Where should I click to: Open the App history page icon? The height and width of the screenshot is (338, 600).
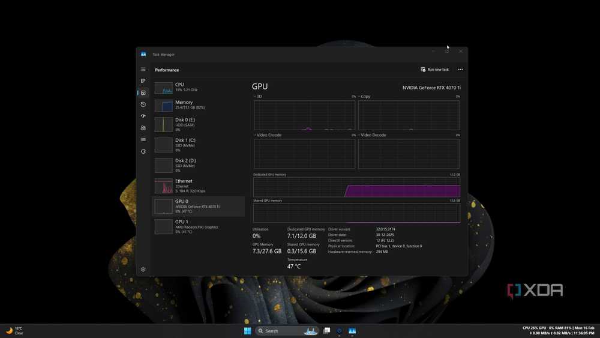pyautogui.click(x=143, y=104)
